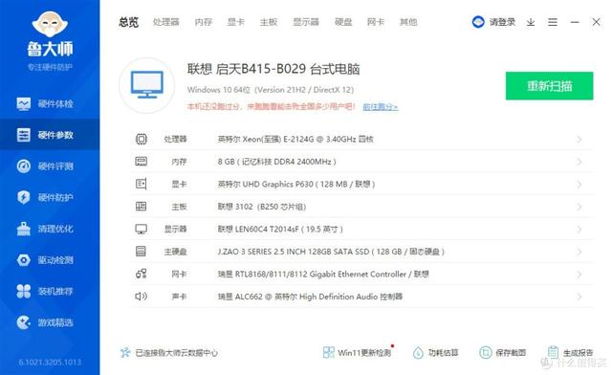
Task: Click the large desktop computer icon
Action: (147, 85)
